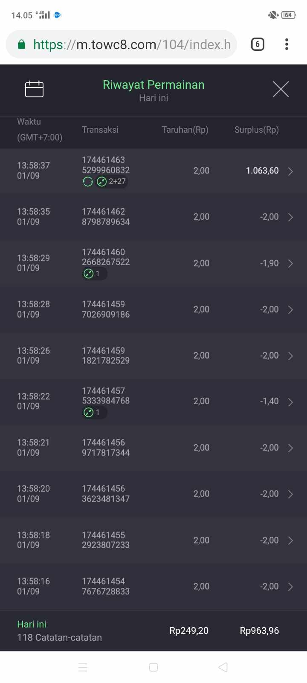Expand the -1,90 surplus row chevron
The width and height of the screenshot is (307, 683).
point(290,263)
